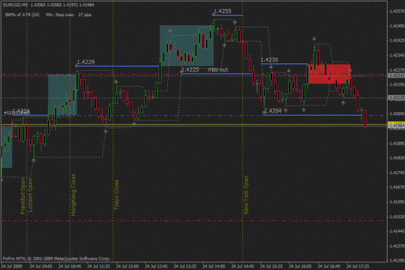
Task: Click the 'Frankfurt Open' session label
Action: 23,196
